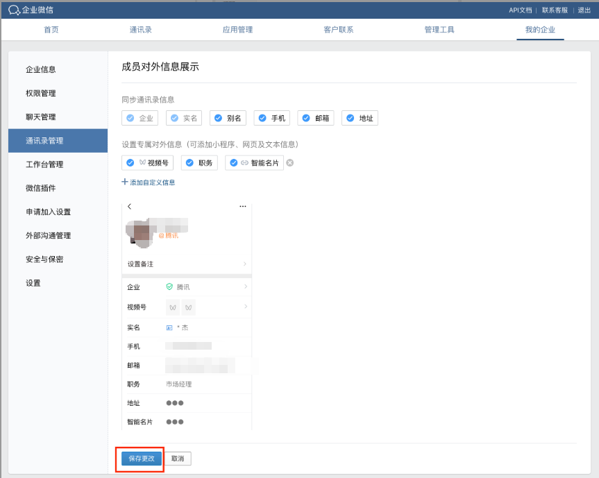Expand the 企业 腾讯 row chevron
This screenshot has width=599, height=478.
click(246, 287)
